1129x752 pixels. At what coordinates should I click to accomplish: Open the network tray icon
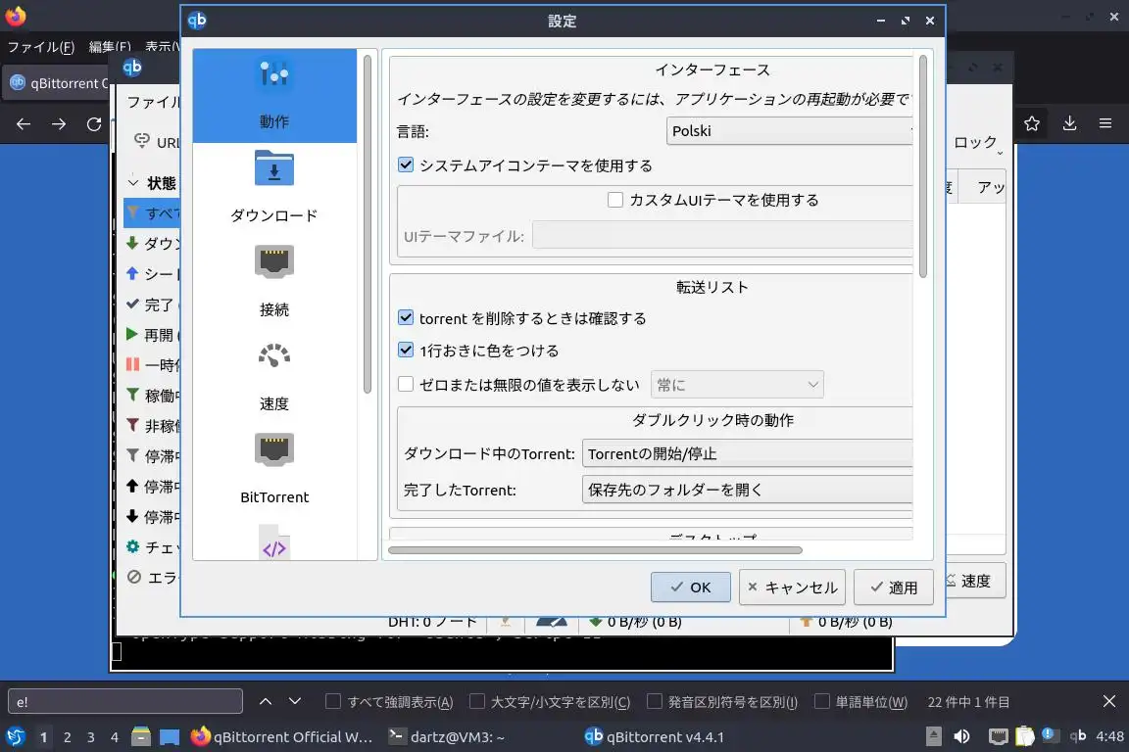point(998,736)
